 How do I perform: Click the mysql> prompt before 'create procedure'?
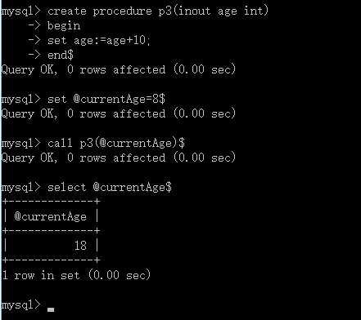coord(21,11)
